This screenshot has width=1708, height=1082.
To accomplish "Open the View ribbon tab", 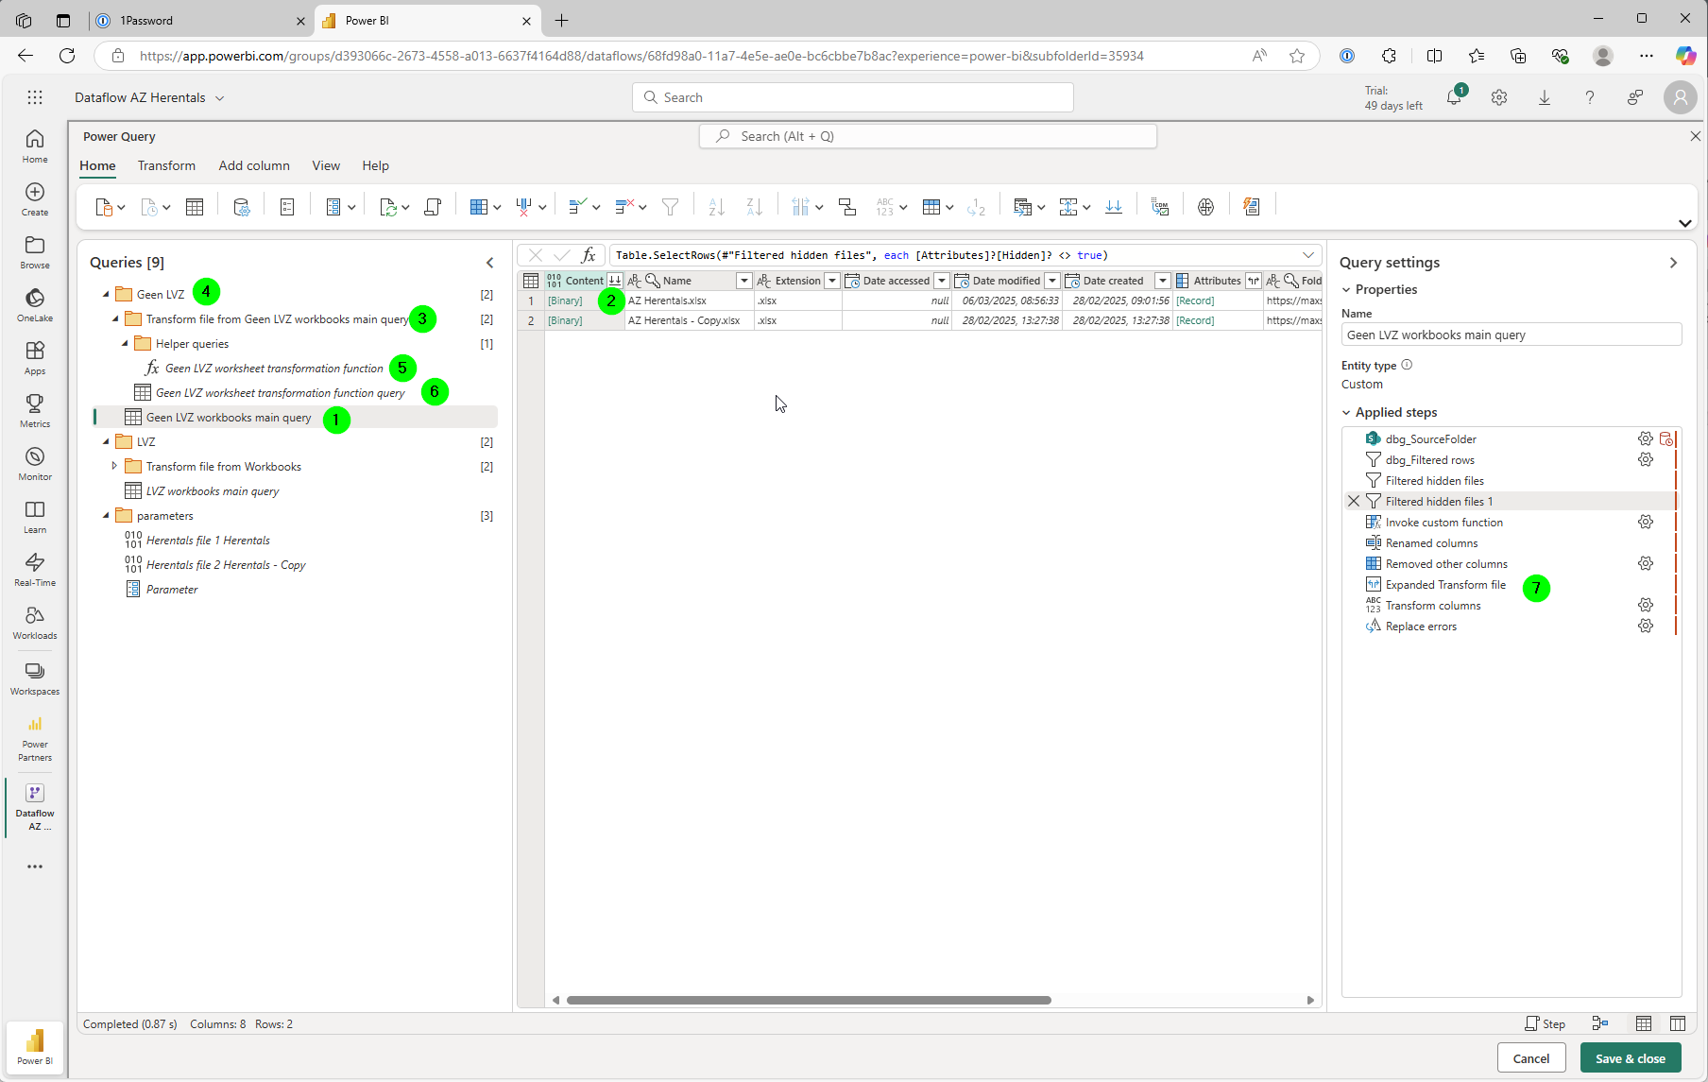I will click(326, 165).
